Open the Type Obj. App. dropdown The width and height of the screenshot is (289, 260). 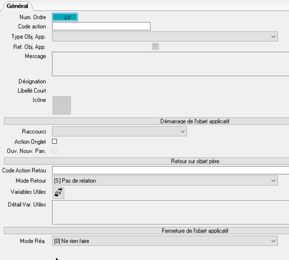pyautogui.click(x=165, y=37)
